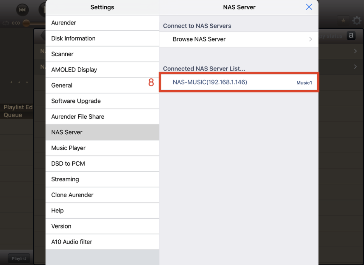The image size is (364, 265).
Task: Open settings gear icon in background
Action: (357, 21)
